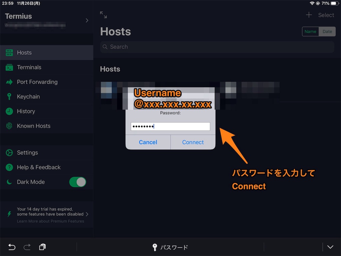This screenshot has height=256, width=341.
Task: Turn off the Dark Mode switch
Action: point(78,182)
